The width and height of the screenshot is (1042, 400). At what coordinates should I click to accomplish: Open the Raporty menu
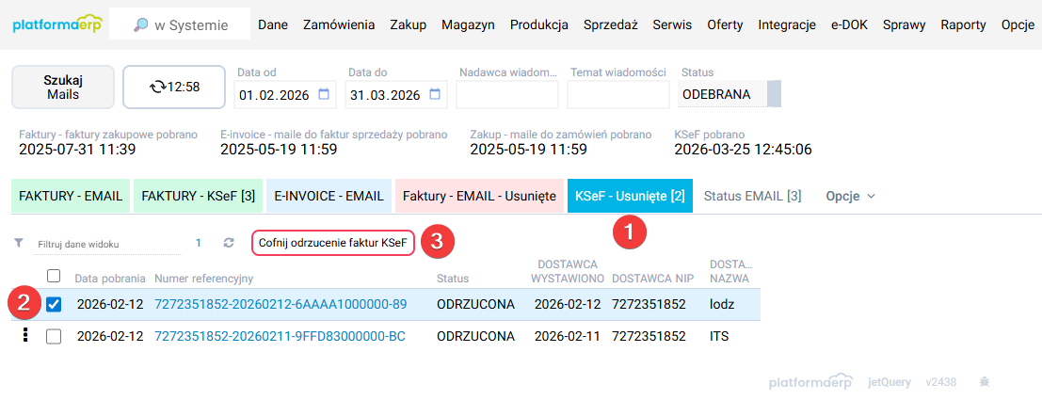point(963,25)
